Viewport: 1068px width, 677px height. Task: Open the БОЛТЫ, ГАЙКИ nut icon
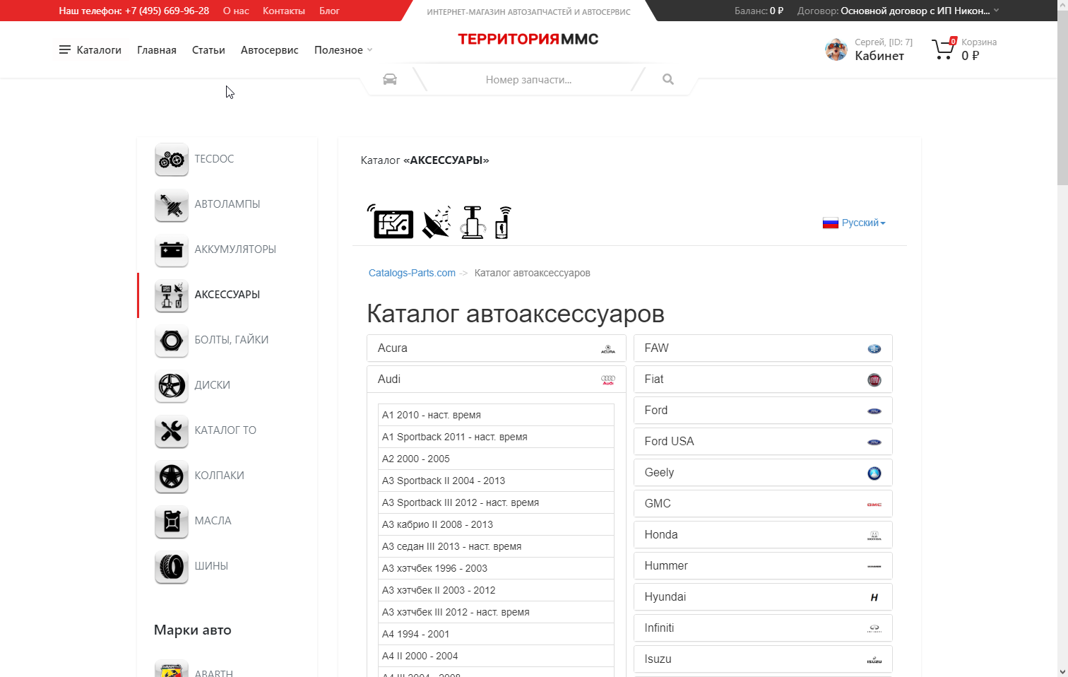coord(172,341)
